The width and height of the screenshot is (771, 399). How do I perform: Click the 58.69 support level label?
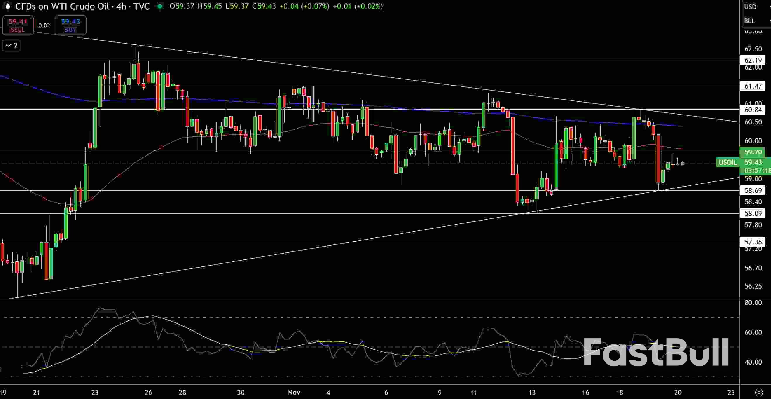pyautogui.click(x=753, y=190)
